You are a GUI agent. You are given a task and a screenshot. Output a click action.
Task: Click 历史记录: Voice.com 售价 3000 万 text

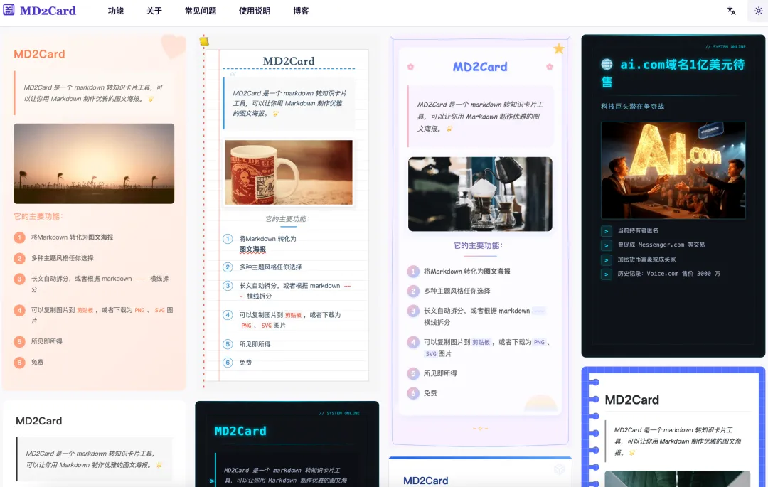click(668, 274)
